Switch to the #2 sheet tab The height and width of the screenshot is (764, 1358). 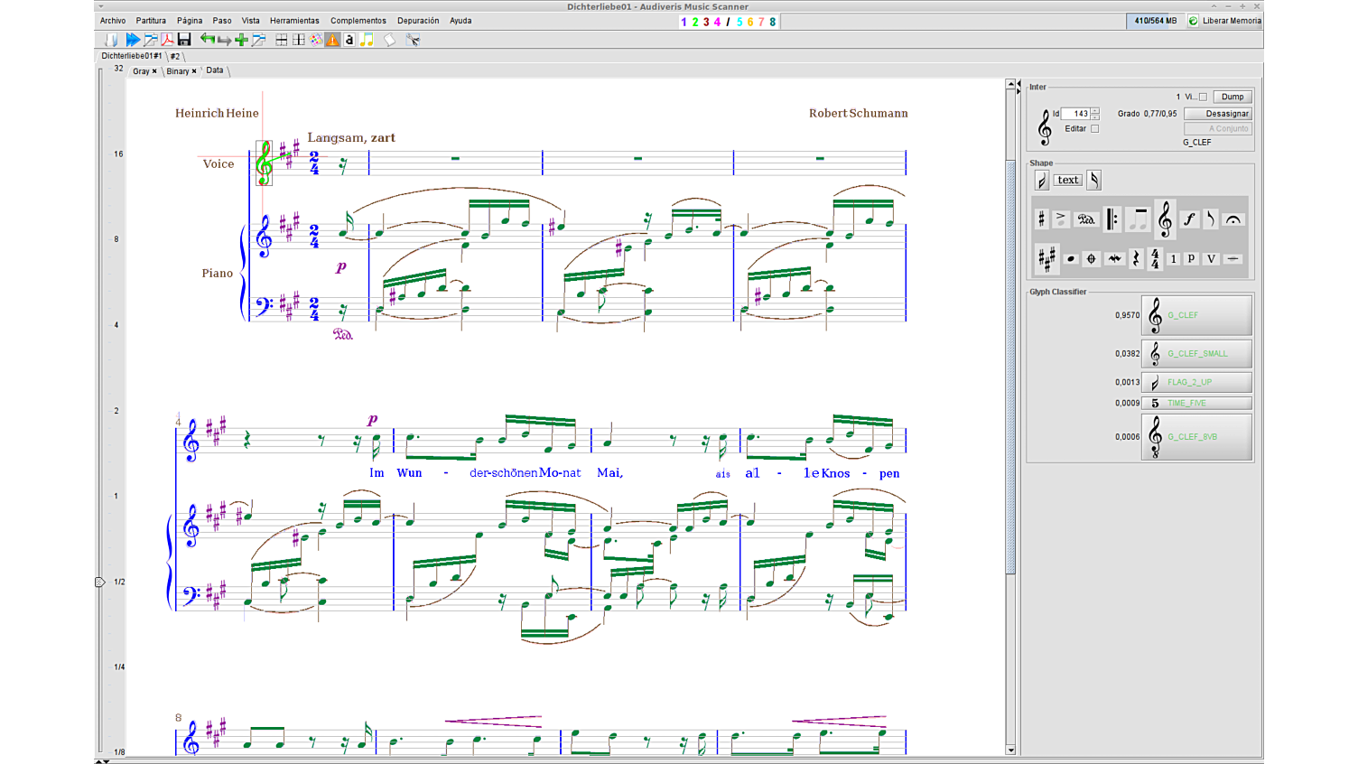point(175,56)
